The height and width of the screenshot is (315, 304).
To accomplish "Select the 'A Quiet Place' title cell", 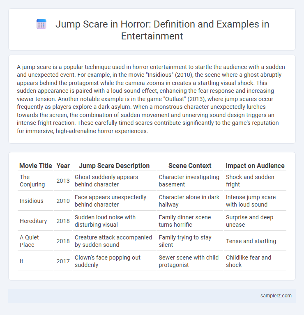I will (x=36, y=241).
